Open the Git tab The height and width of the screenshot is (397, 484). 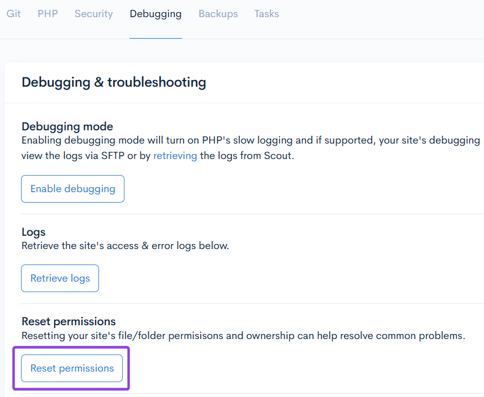coord(14,14)
